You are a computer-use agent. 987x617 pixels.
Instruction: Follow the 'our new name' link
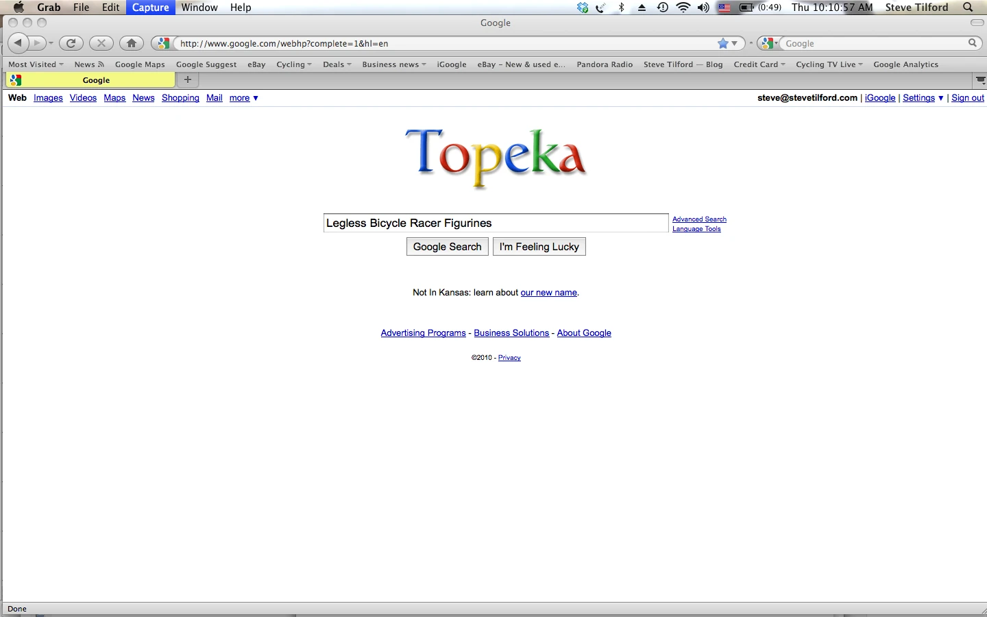[x=548, y=293]
